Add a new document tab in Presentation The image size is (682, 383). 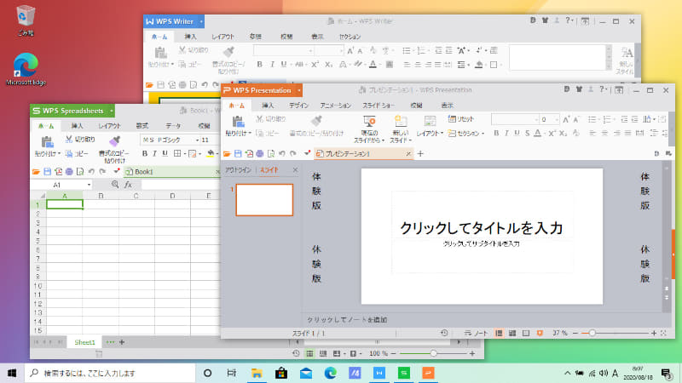click(420, 154)
